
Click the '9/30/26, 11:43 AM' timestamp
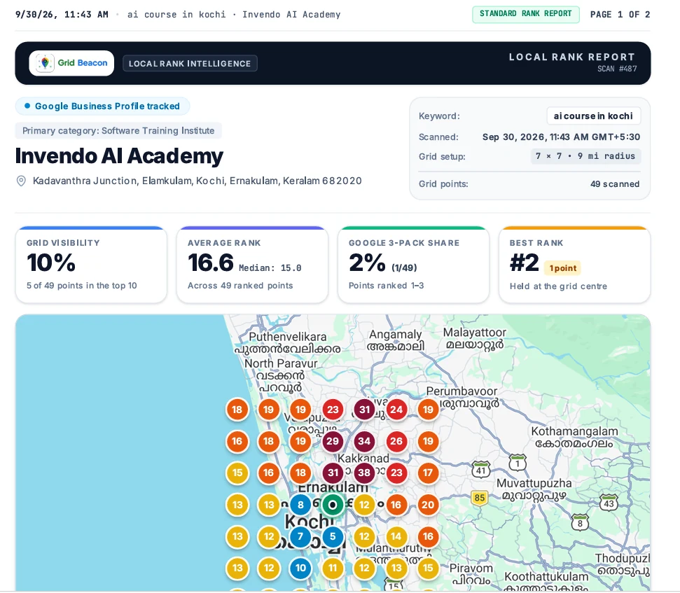click(62, 14)
